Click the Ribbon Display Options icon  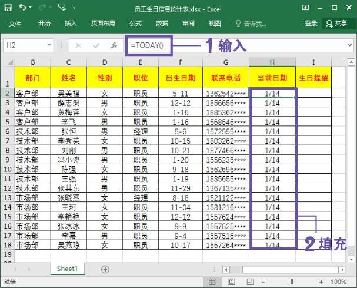[305, 8]
